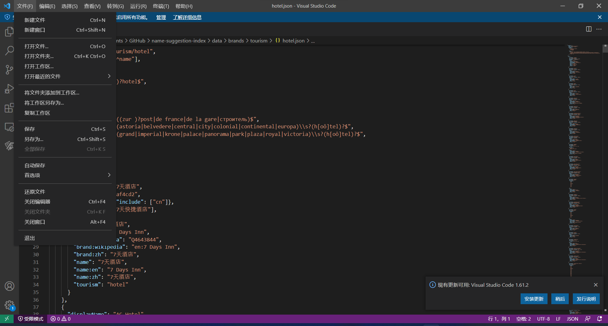608x326 pixels.
Task: Click the 受限模式 restricted mode indicator
Action: [31, 319]
